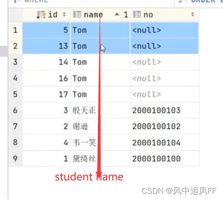Click the no cell 2000100104
223x199 pixels.
tap(164, 142)
